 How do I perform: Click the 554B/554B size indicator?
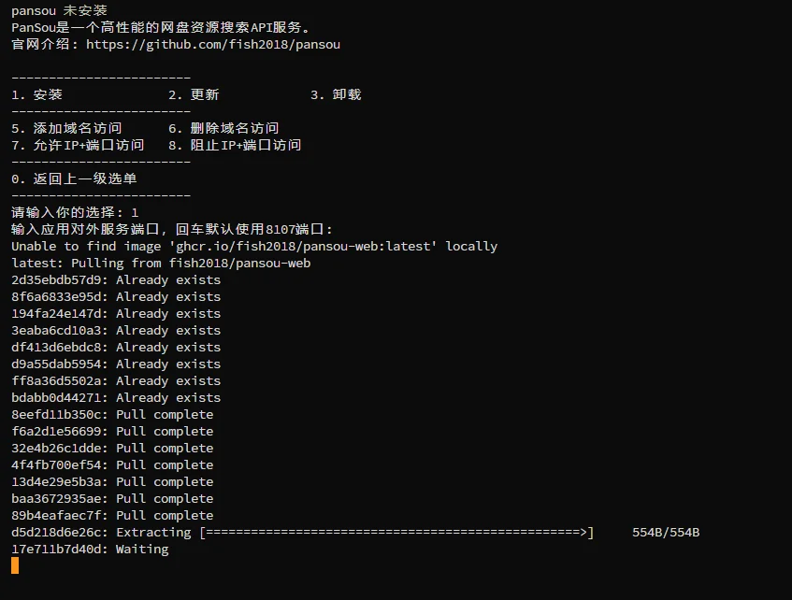(x=666, y=532)
